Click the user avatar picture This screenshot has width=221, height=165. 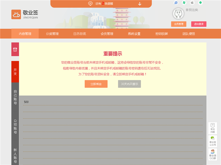pos(178,13)
